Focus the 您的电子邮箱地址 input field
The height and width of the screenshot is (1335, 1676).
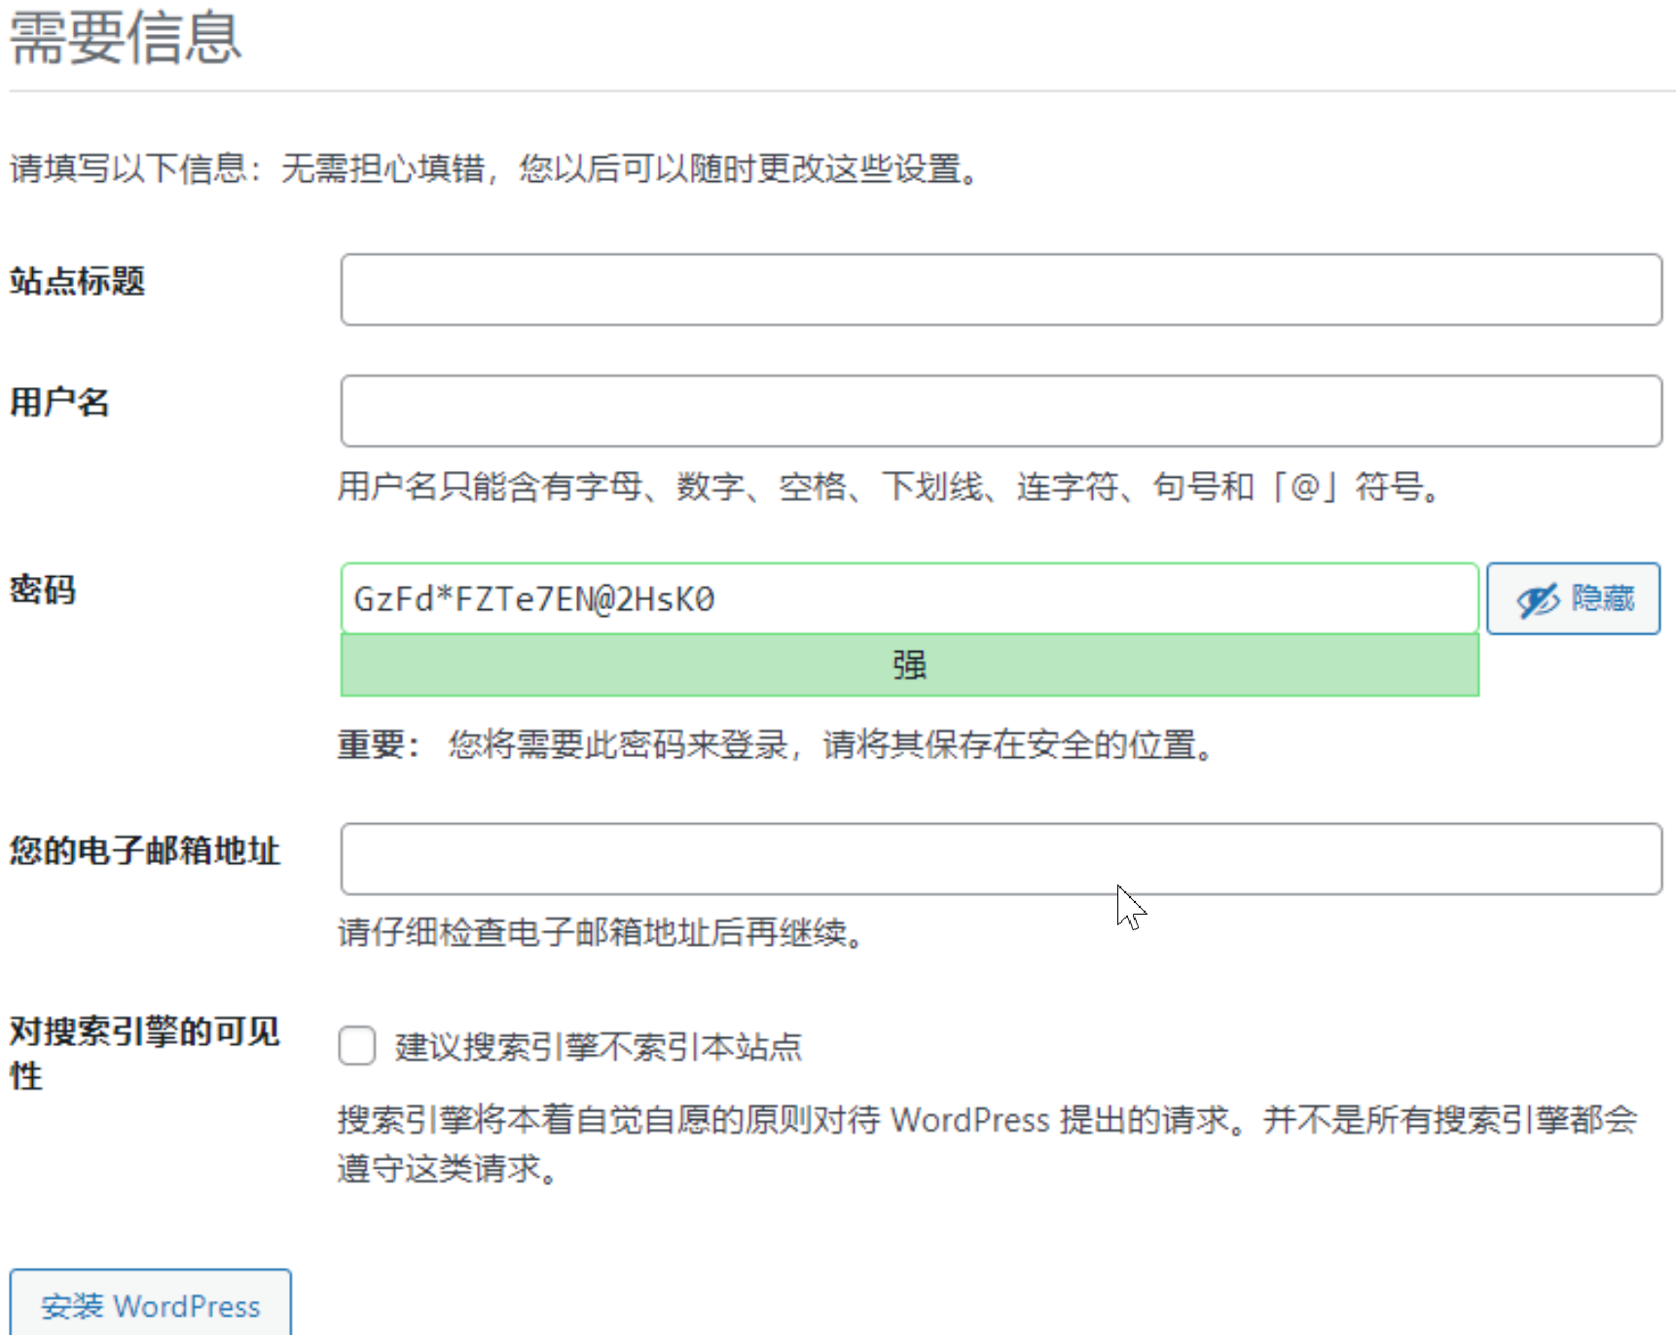point(1001,859)
